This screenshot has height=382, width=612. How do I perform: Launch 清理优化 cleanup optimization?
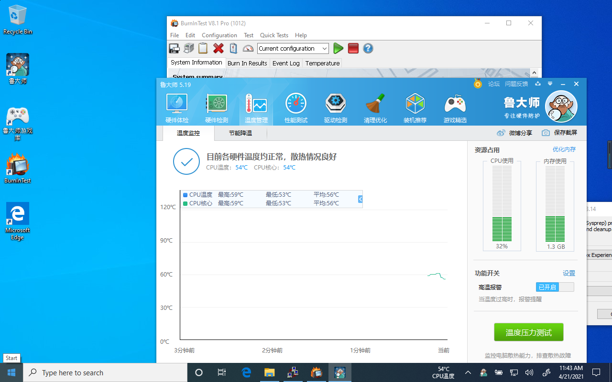[375, 107]
